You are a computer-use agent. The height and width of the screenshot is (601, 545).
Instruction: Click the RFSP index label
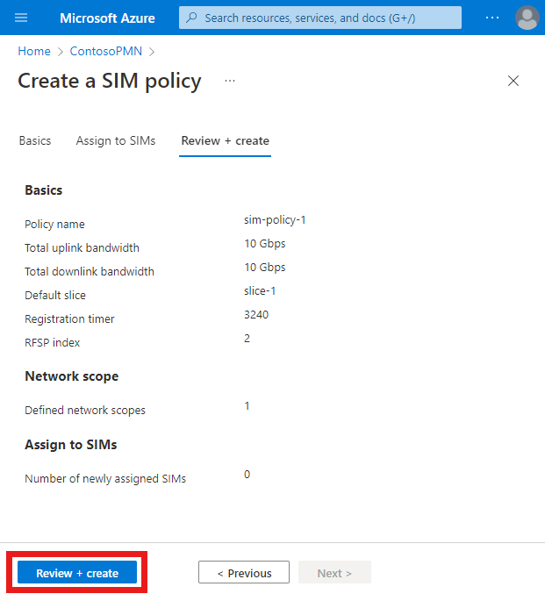click(x=53, y=343)
